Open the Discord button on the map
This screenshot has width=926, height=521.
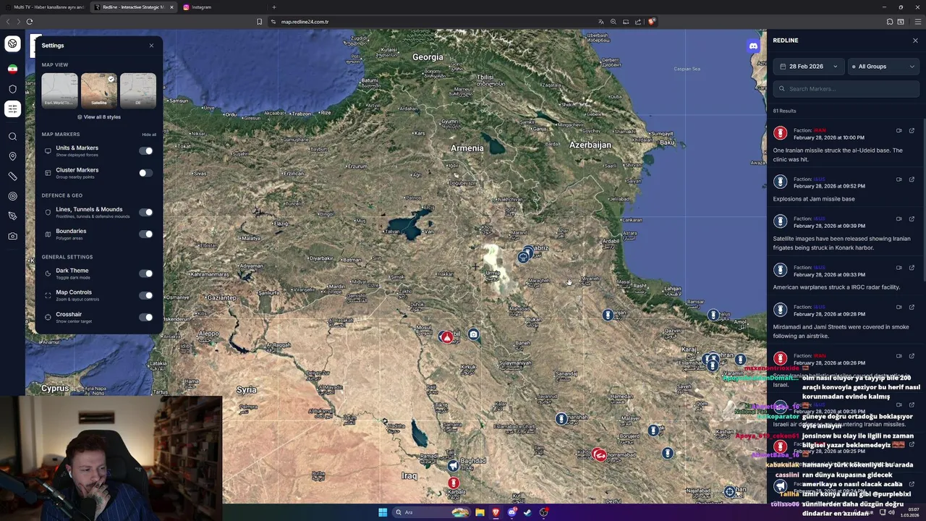(753, 46)
